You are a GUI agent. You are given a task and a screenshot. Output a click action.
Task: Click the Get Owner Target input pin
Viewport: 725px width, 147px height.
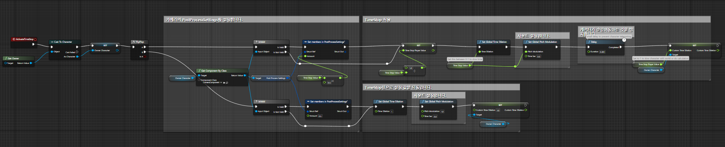[x=5, y=63]
